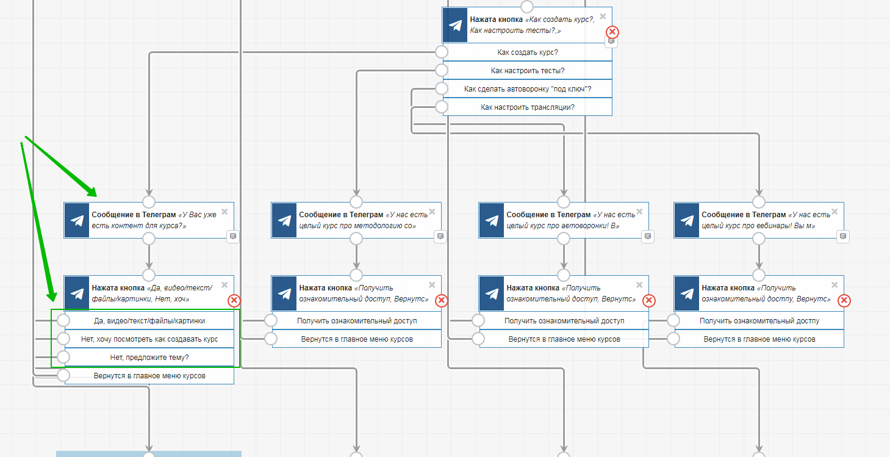Click Telegram icon on "Как создать курс?" button node
890x457 pixels.
point(455,26)
